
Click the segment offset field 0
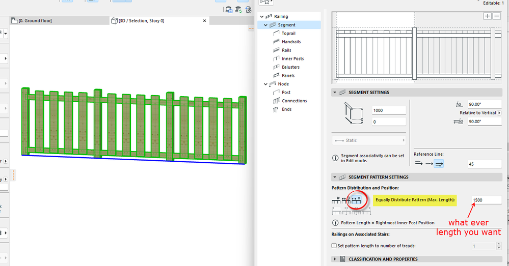tap(389, 122)
